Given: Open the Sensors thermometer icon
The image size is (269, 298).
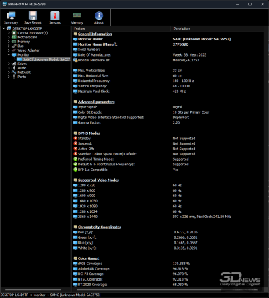Looking at the screenshot, I should click(x=55, y=15).
